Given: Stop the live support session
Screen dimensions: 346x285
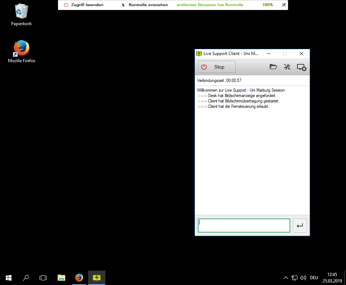Looking at the screenshot, I should tap(217, 67).
